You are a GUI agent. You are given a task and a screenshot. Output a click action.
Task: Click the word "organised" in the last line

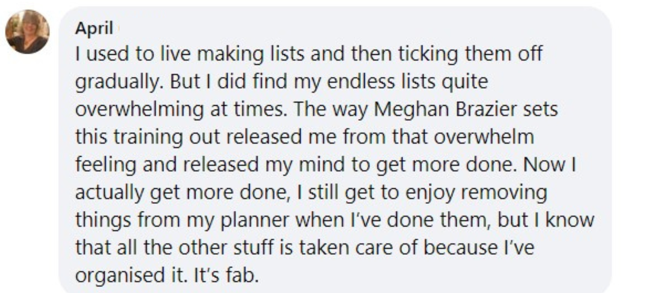[117, 275]
